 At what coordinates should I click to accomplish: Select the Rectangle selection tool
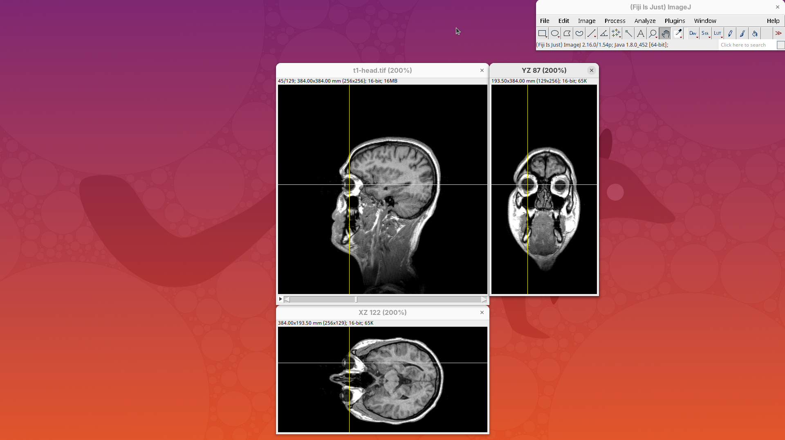542,34
